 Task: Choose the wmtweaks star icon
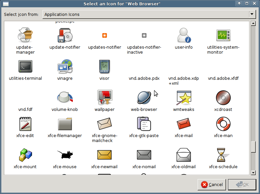pyautogui.click(x=184, y=97)
